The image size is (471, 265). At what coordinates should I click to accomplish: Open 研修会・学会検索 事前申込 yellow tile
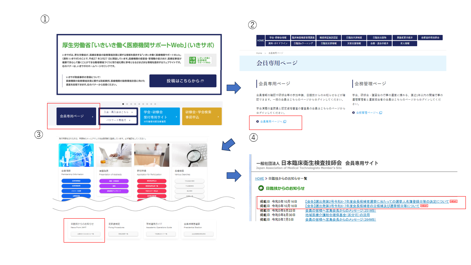[202, 116]
